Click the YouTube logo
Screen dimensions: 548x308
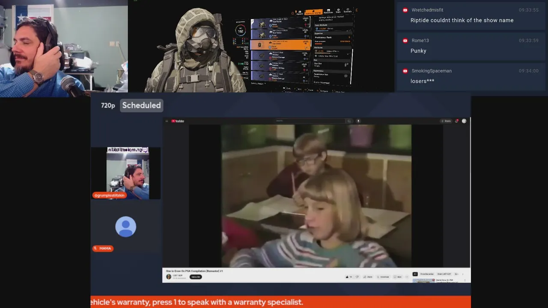click(178, 121)
